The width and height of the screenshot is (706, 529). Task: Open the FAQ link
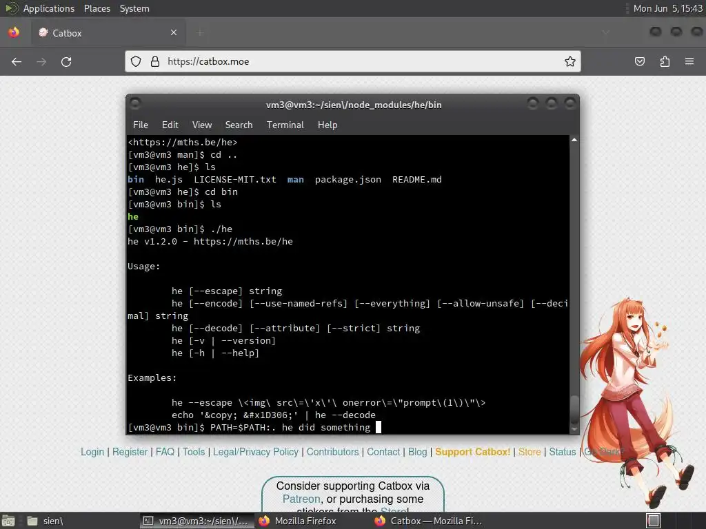(x=165, y=452)
